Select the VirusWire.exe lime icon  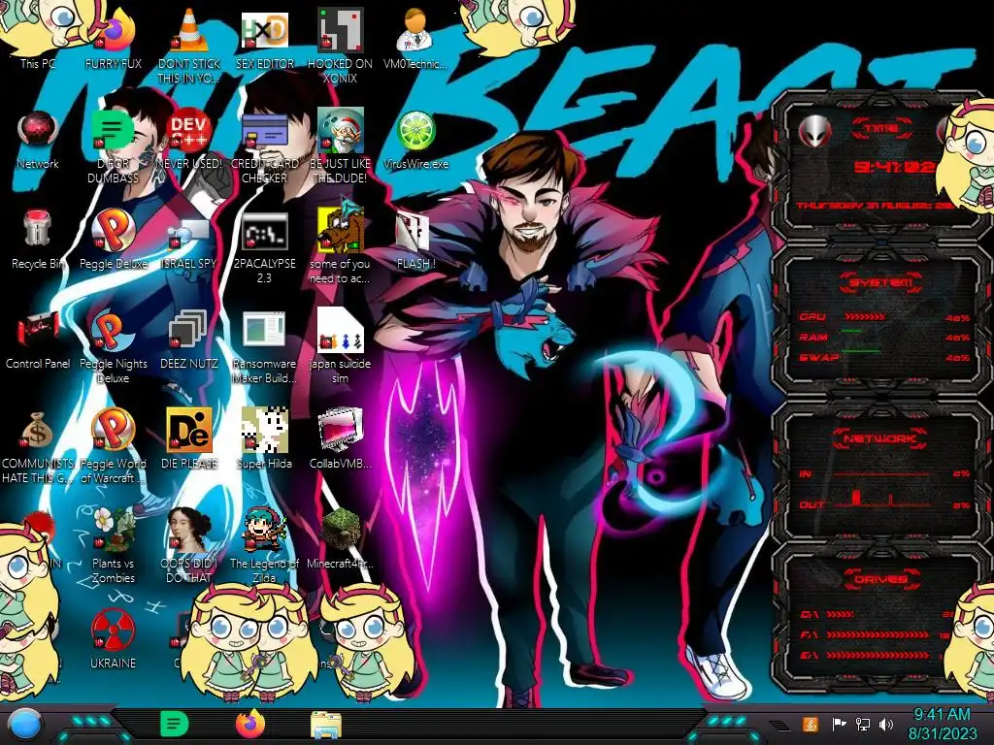(415, 140)
